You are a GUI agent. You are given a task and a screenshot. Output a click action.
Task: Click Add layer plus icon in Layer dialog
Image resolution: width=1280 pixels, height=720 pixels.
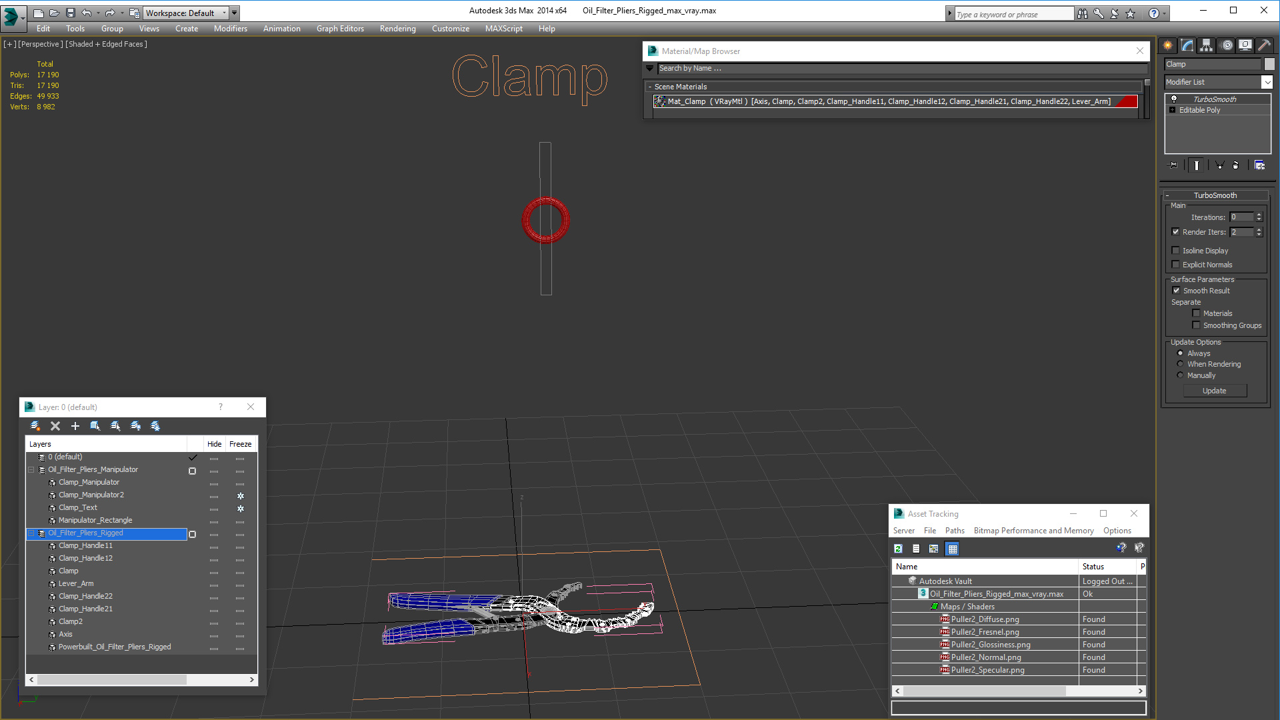pyautogui.click(x=75, y=426)
